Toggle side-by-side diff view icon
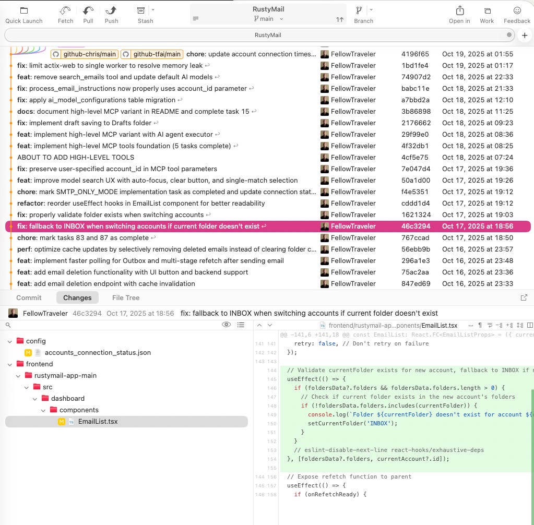Image resolution: width=534 pixels, height=525 pixels. [x=530, y=325]
